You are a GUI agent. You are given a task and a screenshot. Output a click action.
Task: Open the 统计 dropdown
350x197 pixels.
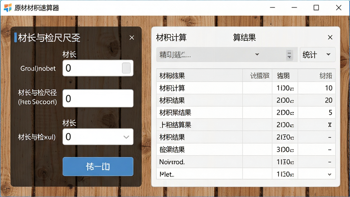[x=318, y=54]
